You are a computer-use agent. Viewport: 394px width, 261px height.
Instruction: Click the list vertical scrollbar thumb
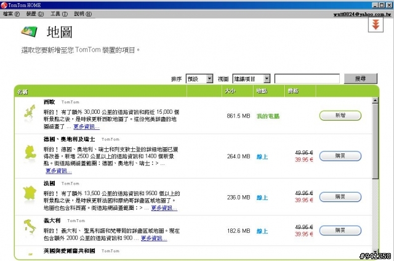(375, 142)
